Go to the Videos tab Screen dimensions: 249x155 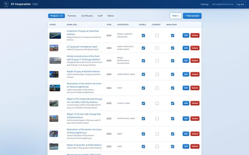point(110,16)
